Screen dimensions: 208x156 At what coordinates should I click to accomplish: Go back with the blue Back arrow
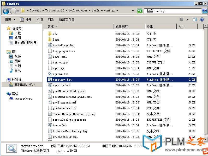click(x=6, y=11)
